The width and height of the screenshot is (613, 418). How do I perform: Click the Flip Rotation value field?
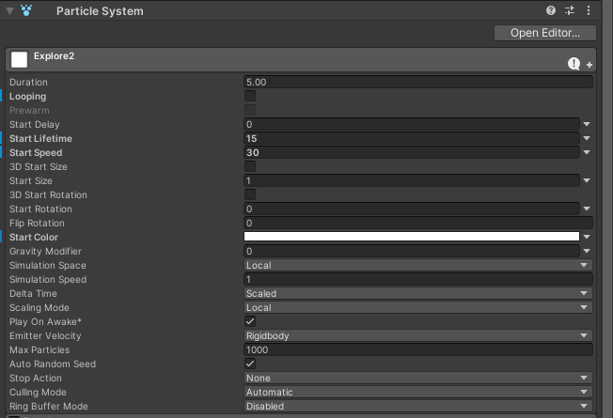(418, 223)
